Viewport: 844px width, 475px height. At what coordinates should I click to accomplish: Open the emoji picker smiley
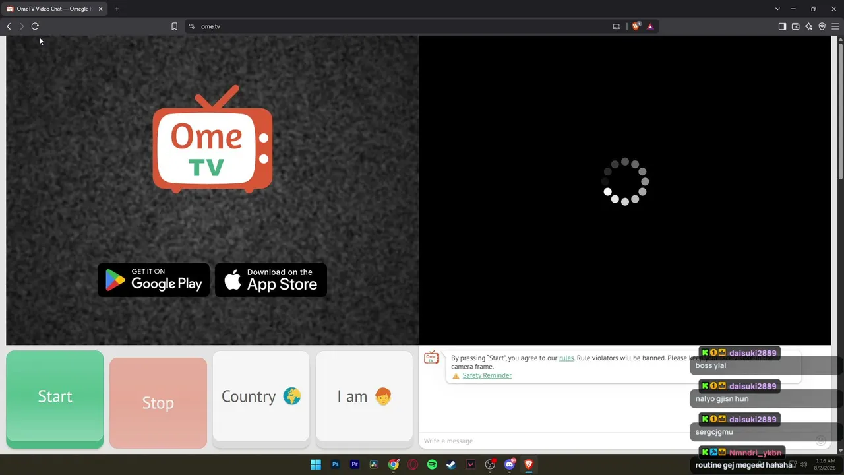[x=820, y=441]
